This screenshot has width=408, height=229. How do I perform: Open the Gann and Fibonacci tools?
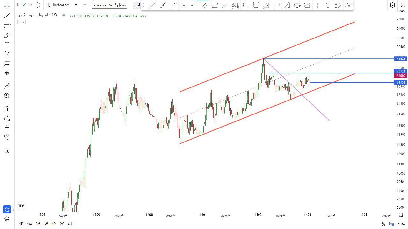(7, 25)
